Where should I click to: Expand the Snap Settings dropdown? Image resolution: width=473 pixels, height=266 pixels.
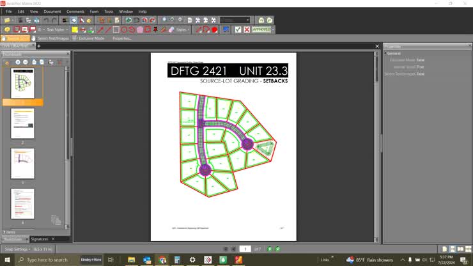(17, 249)
